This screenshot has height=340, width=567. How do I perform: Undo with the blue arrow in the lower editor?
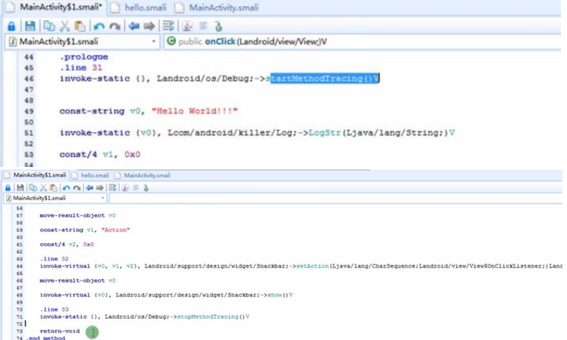click(66, 188)
